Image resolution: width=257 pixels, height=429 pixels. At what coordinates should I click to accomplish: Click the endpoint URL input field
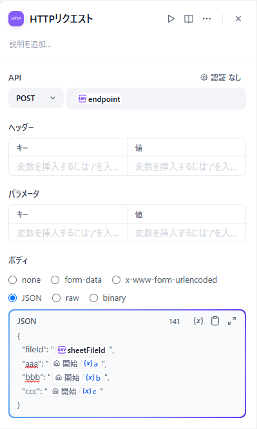click(156, 99)
